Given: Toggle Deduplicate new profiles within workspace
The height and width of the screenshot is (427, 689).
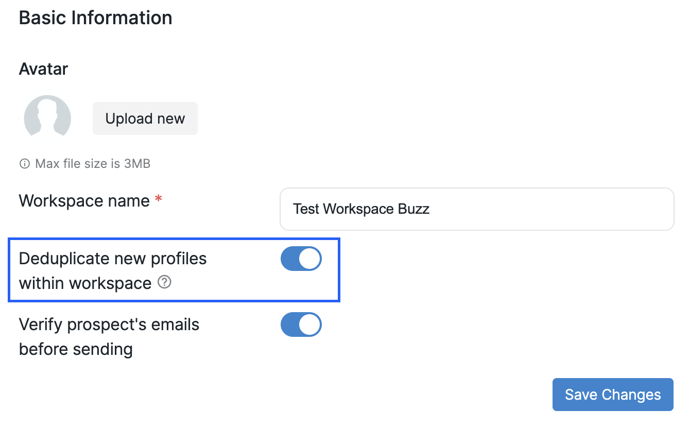Looking at the screenshot, I should (301, 259).
